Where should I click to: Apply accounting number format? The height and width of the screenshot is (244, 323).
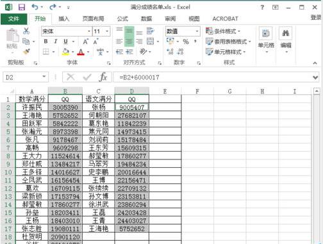(170, 41)
